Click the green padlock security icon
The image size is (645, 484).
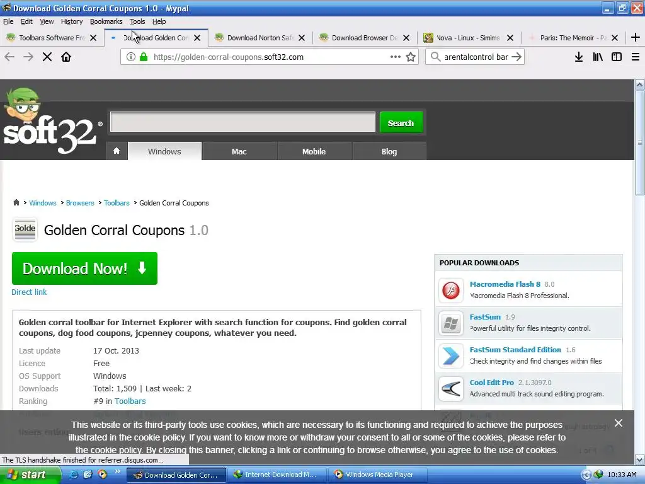[x=144, y=57]
